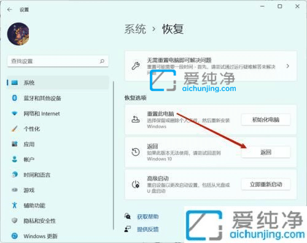Click the reset PC icon
This screenshot has width=307, height=243.
(136, 119)
